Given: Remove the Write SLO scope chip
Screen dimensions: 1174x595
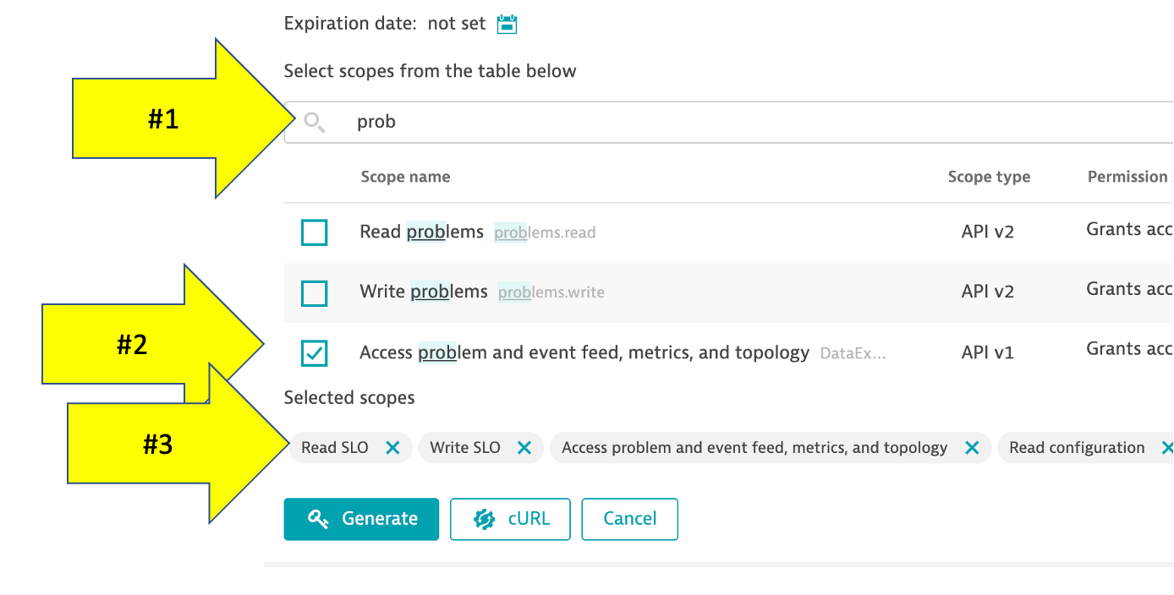Looking at the screenshot, I should [x=524, y=448].
